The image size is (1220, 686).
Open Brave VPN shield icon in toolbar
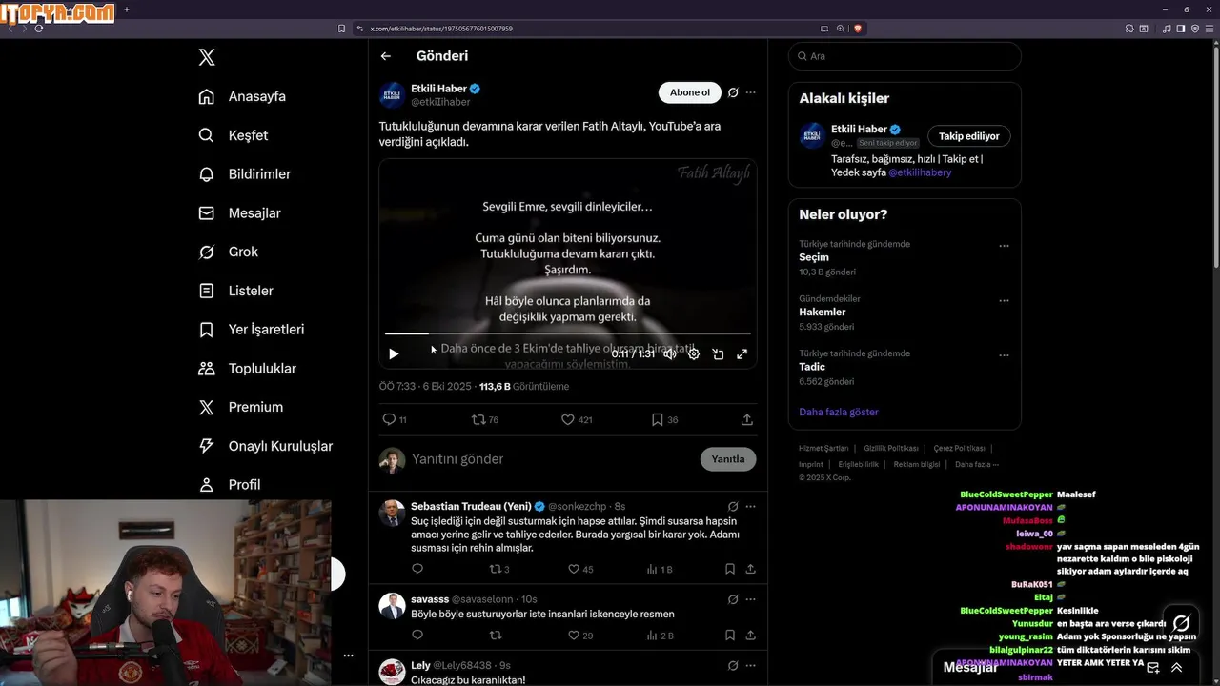(x=1195, y=29)
